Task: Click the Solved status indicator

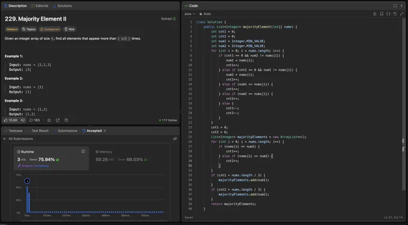Action: click(169, 19)
